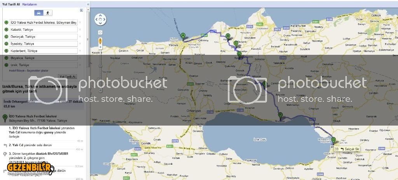Zoom in with the plus button

(100, 47)
